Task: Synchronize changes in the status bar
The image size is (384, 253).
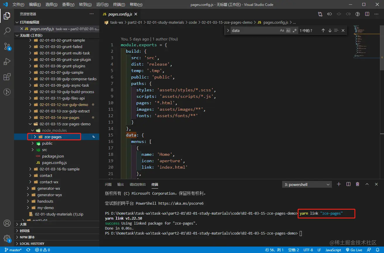Action: pos(28,250)
